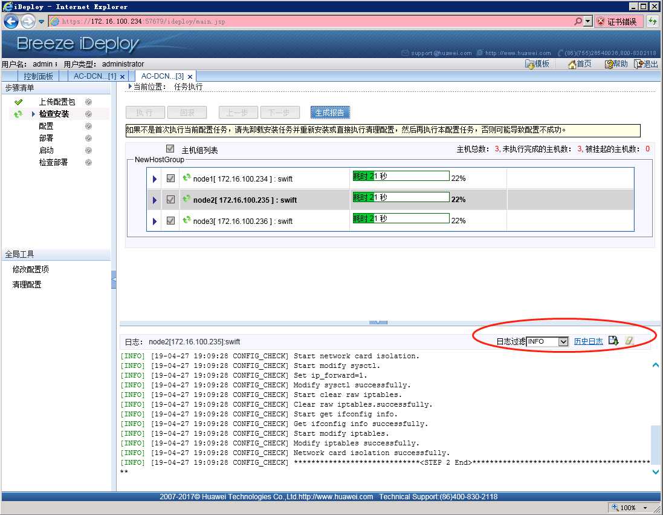Screen dimensions: 663x515
Task: Open the address bar dropdown arrow
Action: pos(588,21)
